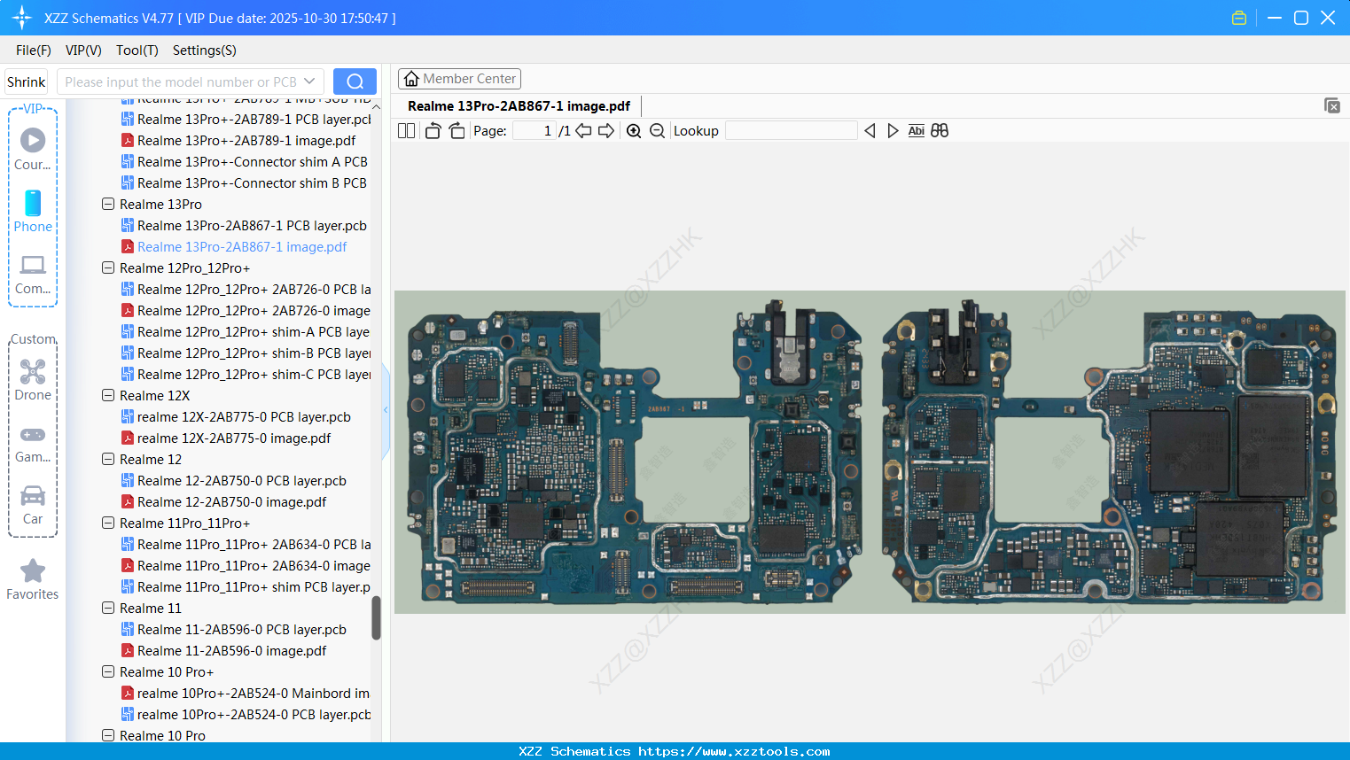Collapse the Realme 12 tree node

pyautogui.click(x=108, y=459)
